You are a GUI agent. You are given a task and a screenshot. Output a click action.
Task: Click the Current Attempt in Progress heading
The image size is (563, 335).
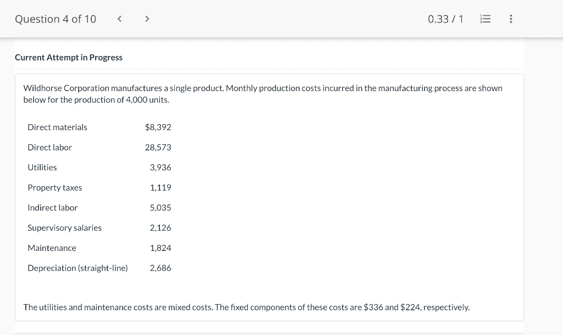pyautogui.click(x=69, y=57)
